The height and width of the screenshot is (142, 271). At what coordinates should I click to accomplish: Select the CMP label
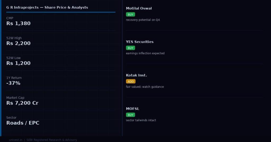pyautogui.click(x=10, y=18)
